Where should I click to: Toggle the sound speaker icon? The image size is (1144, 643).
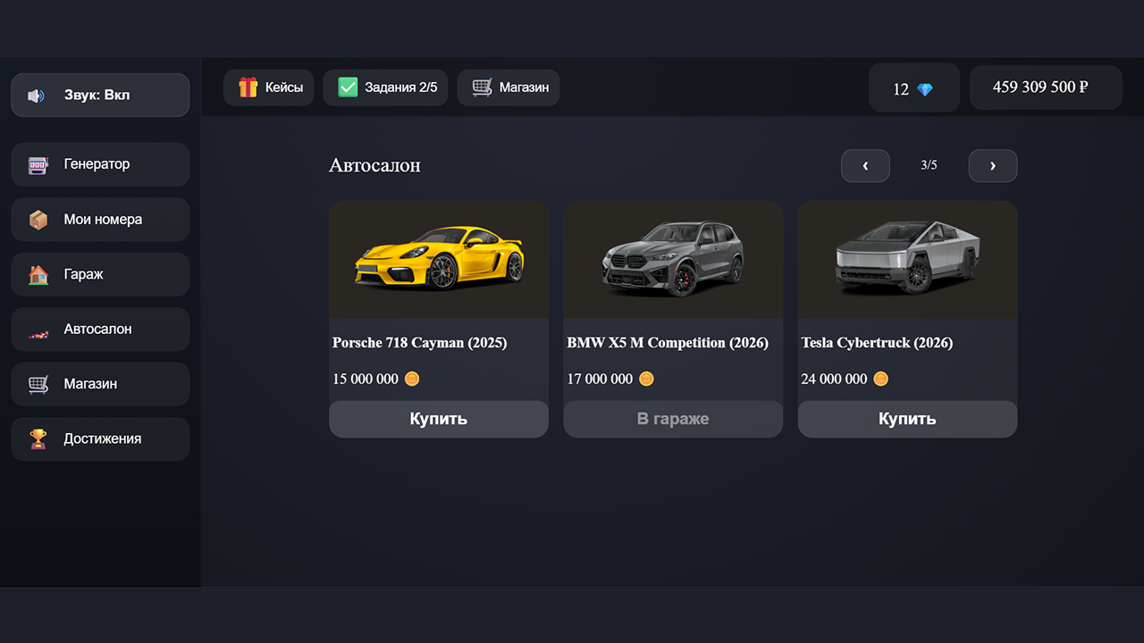(x=36, y=96)
